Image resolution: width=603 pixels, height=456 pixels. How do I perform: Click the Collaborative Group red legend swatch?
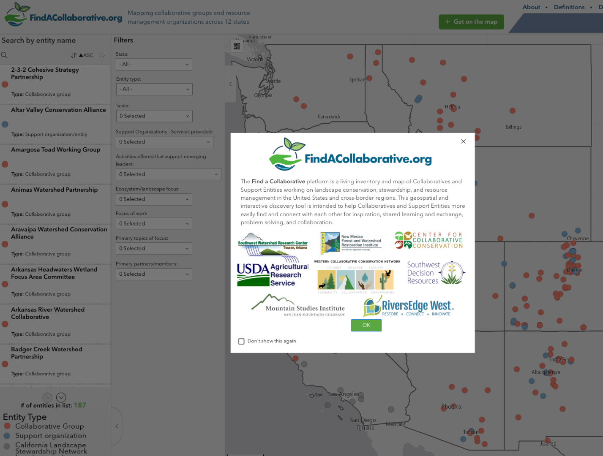(7, 426)
